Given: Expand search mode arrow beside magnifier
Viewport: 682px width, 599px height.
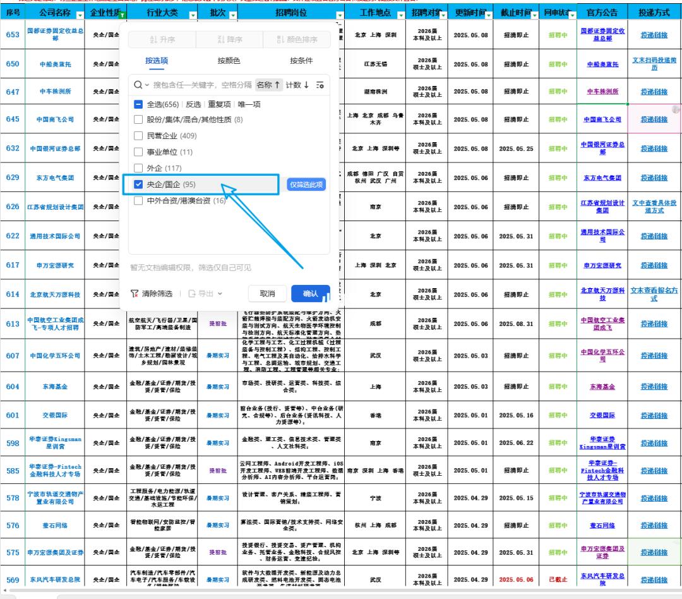Looking at the screenshot, I should 147,85.
